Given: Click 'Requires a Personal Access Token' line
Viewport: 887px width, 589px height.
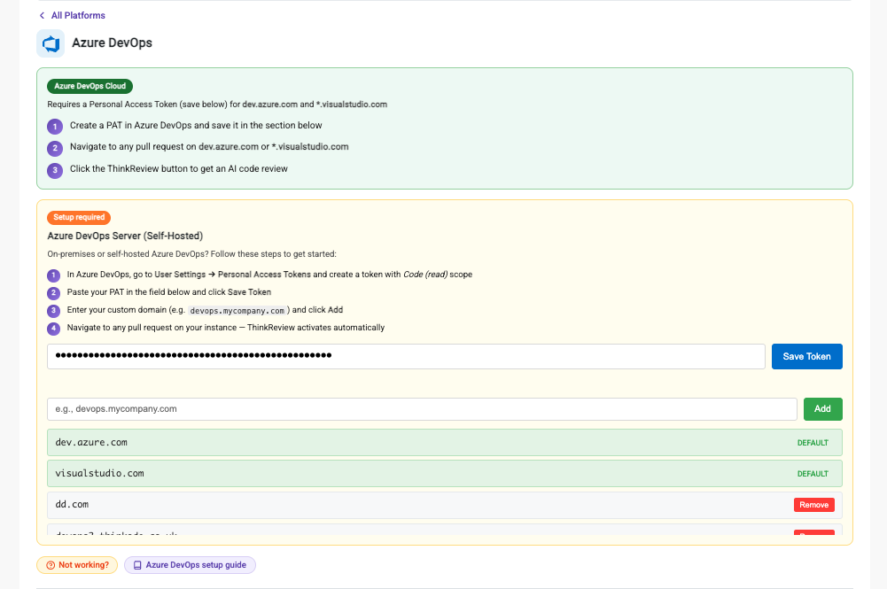Looking at the screenshot, I should click(x=217, y=104).
